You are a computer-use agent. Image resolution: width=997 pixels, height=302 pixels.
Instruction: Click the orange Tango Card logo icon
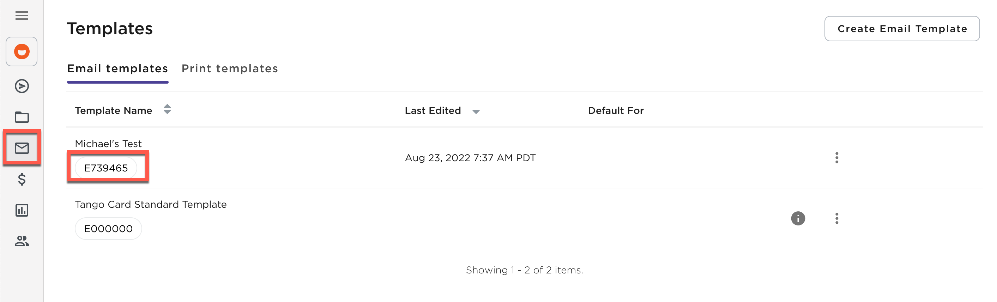pos(22,52)
